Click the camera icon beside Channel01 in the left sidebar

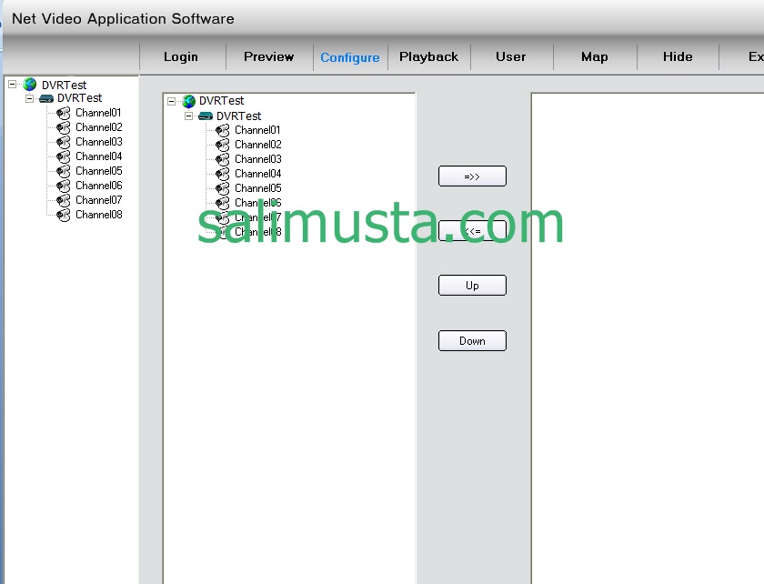63,113
